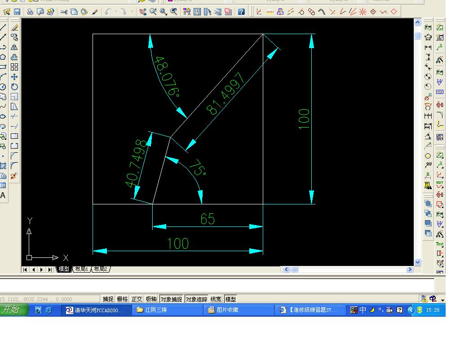Click the command line input area

point(217,285)
